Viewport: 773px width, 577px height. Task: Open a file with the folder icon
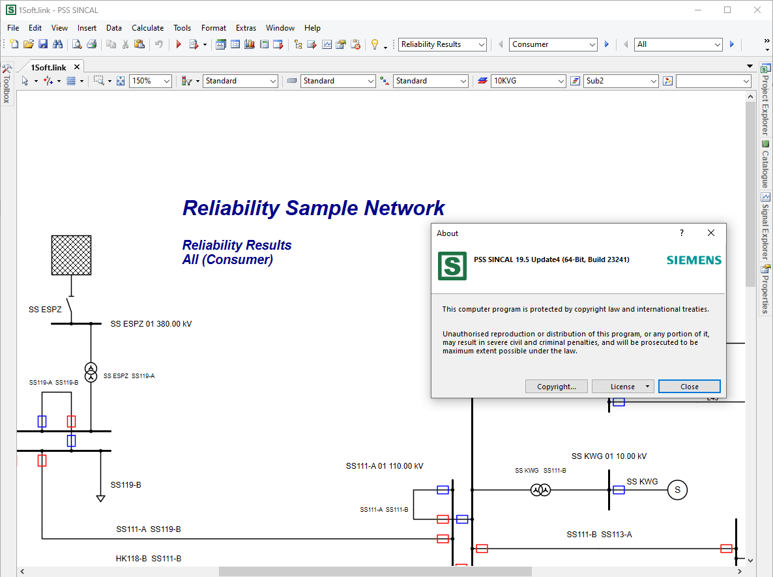tap(29, 44)
